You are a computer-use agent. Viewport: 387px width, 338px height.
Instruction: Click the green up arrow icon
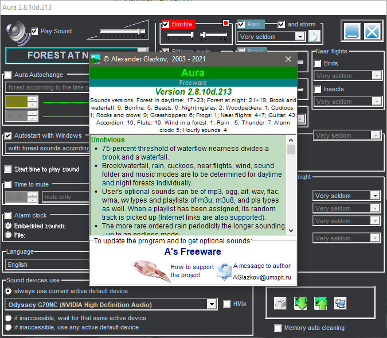(x=320, y=304)
